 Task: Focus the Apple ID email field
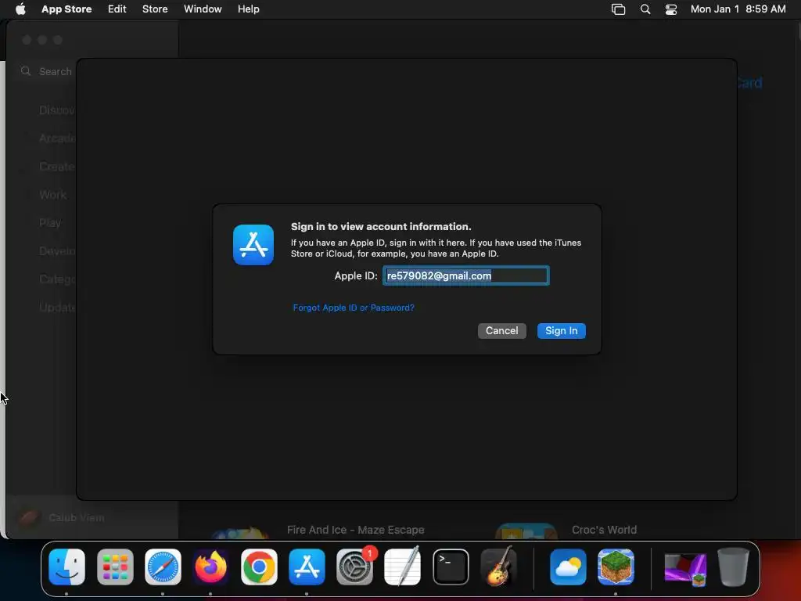[x=466, y=276]
